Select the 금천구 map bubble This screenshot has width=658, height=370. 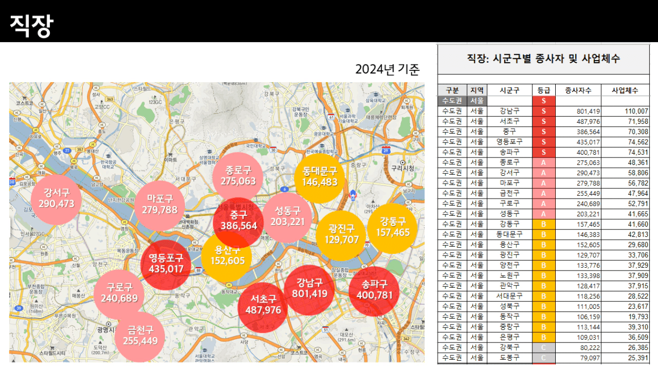pos(140,336)
